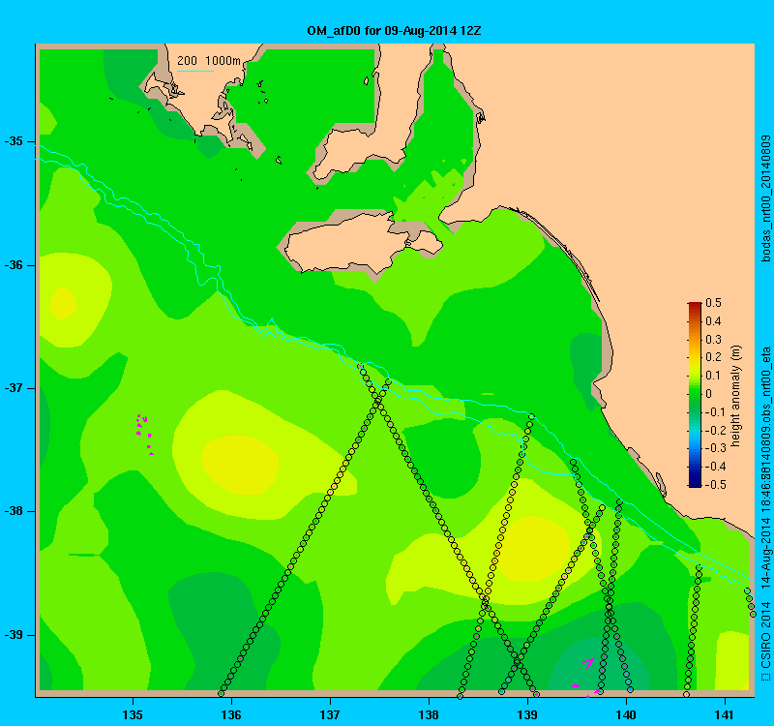Click the -0.1 colorbar tick label
Viewport: 774px width, 726px height.
tap(713, 412)
